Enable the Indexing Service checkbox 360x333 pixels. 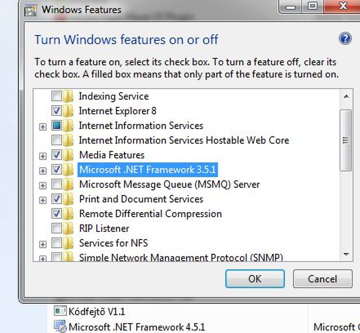[57, 96]
